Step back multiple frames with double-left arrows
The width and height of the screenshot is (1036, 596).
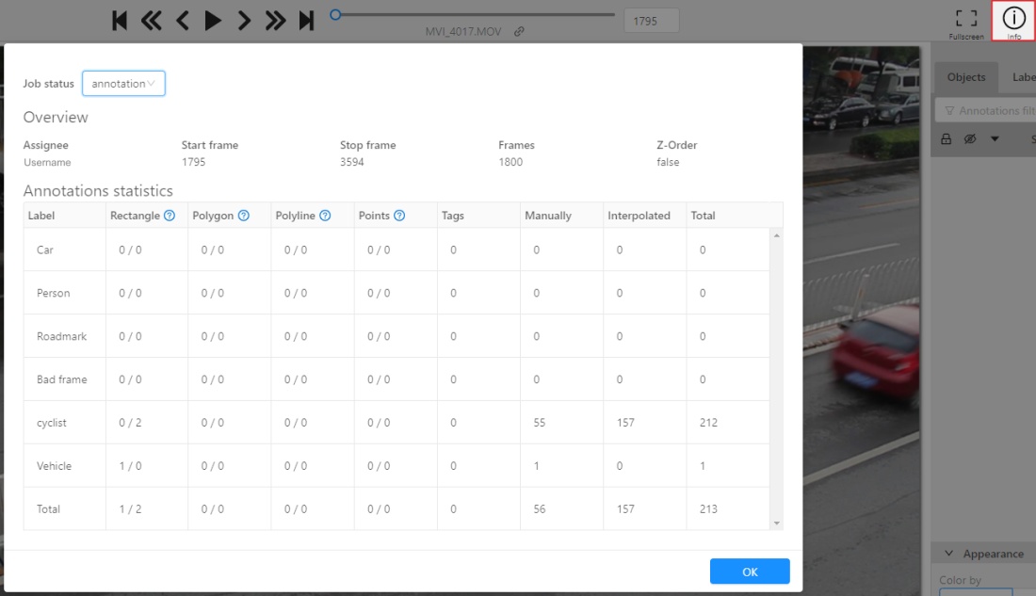(151, 21)
